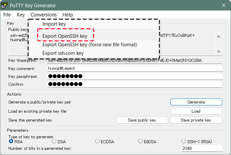The image size is (231, 155).
Task: Click Save private key button
Action: pyautogui.click(x=196, y=120)
